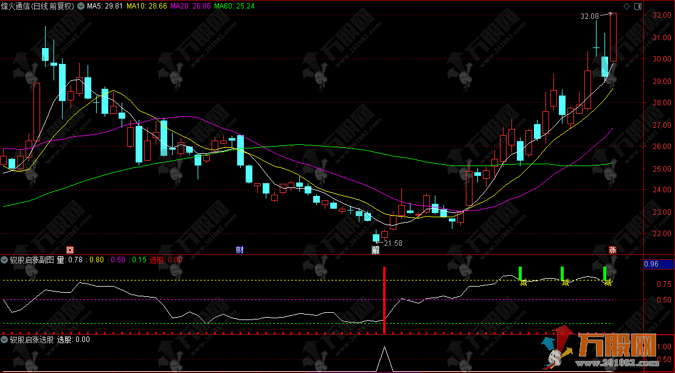
Task: Expand the 骏股启涨副图 indicator menu arrow
Action: tap(5, 259)
